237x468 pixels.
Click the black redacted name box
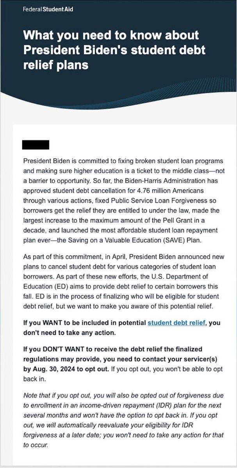[36, 145]
